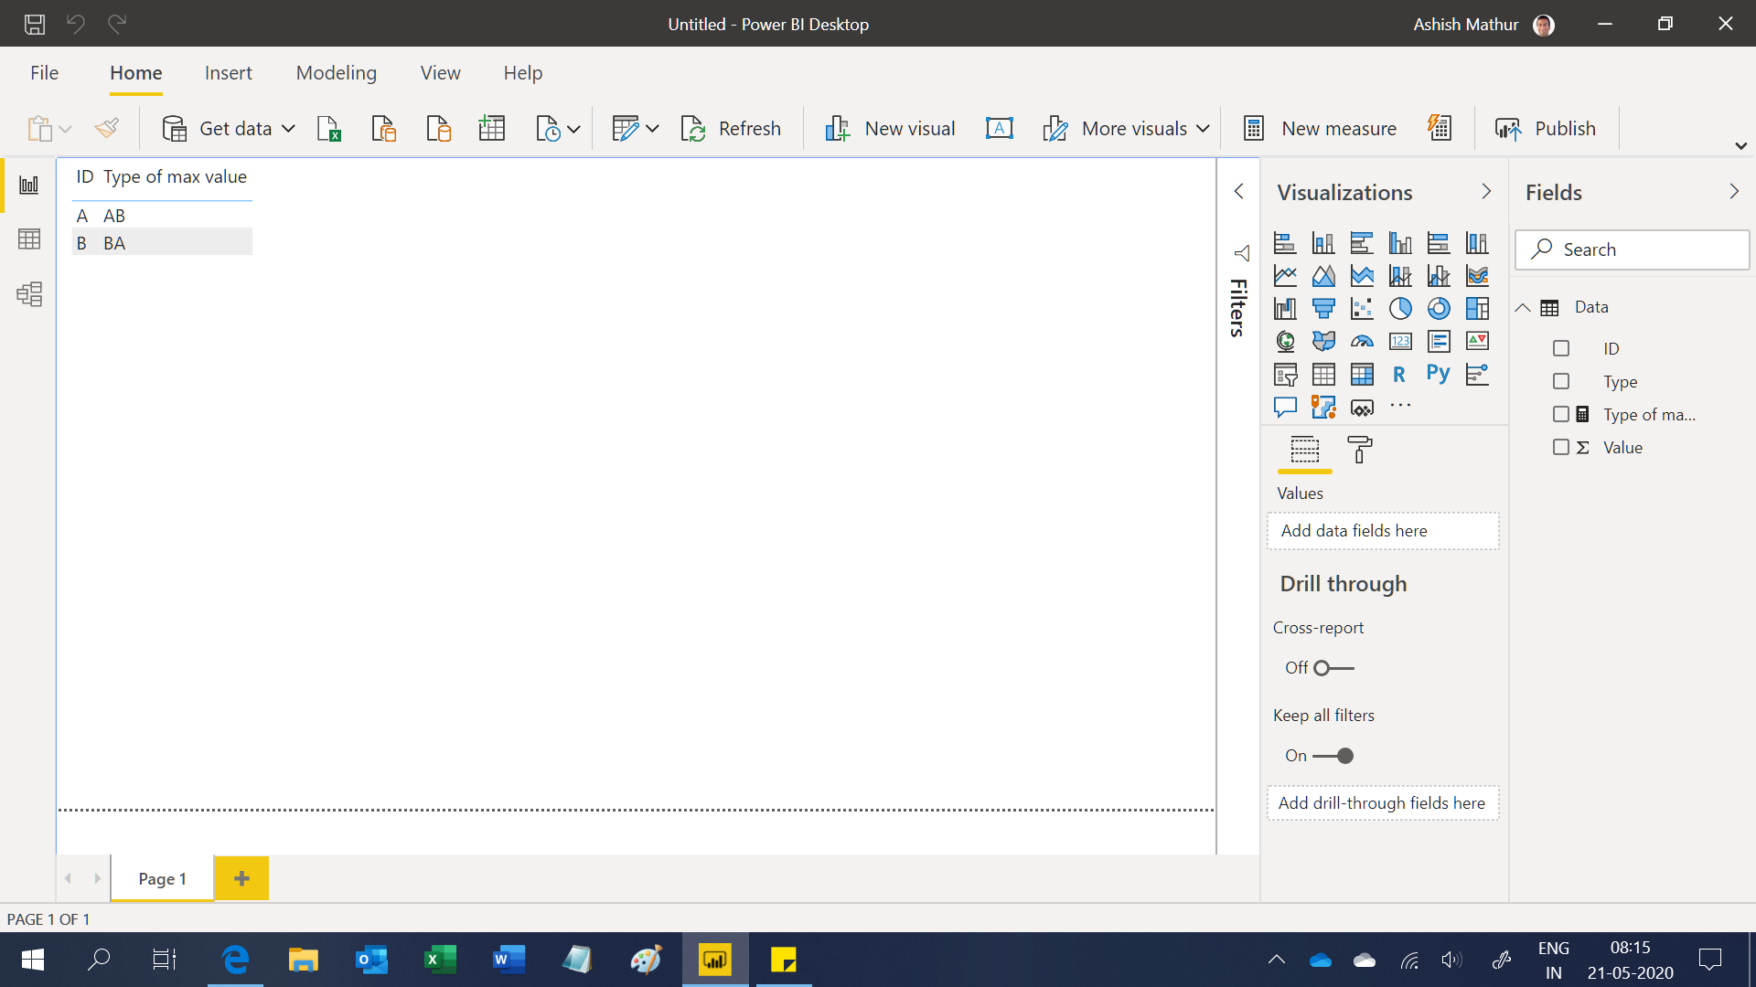Check the Type of max value measure
The width and height of the screenshot is (1756, 987).
pos(1561,415)
